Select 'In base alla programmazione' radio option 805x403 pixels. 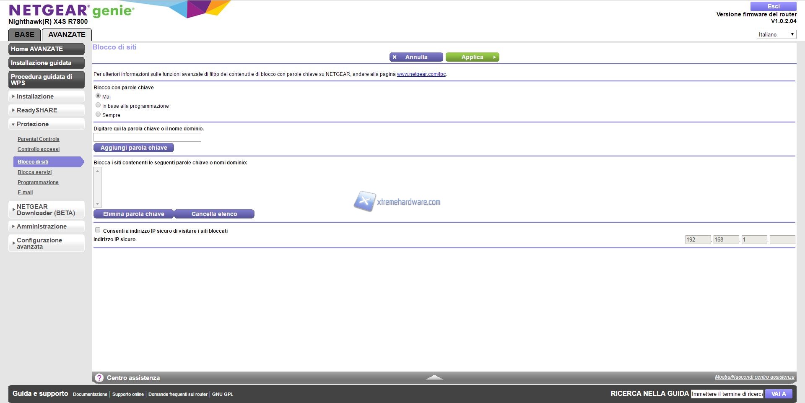pyautogui.click(x=98, y=105)
